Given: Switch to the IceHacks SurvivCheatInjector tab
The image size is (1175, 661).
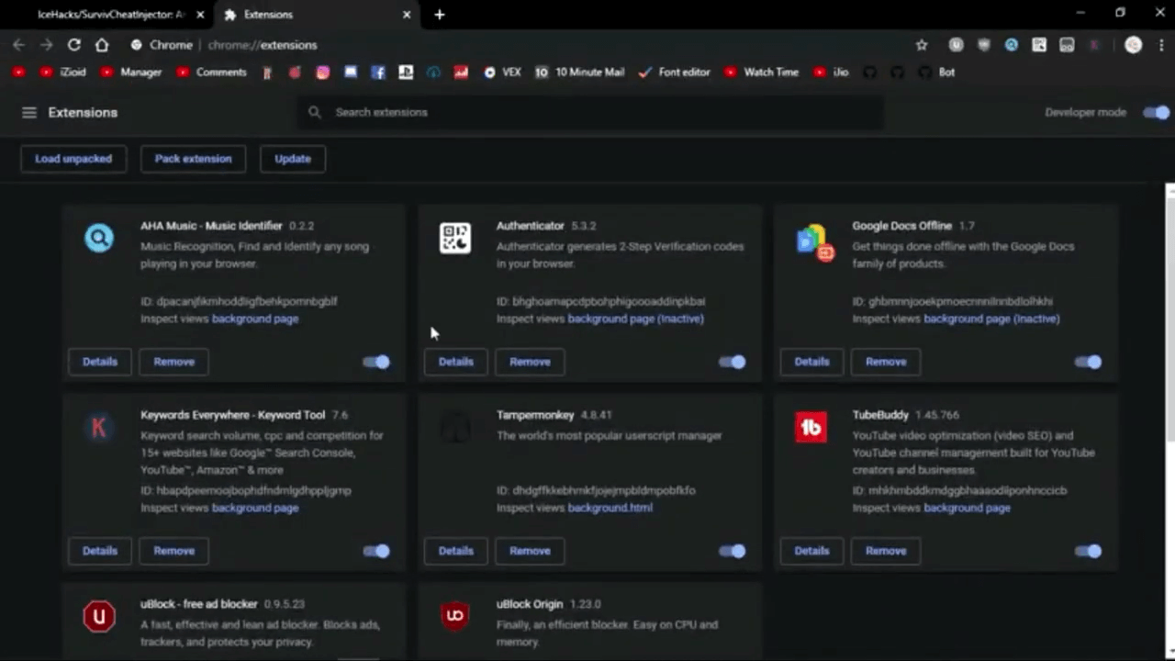Looking at the screenshot, I should 108,15.
